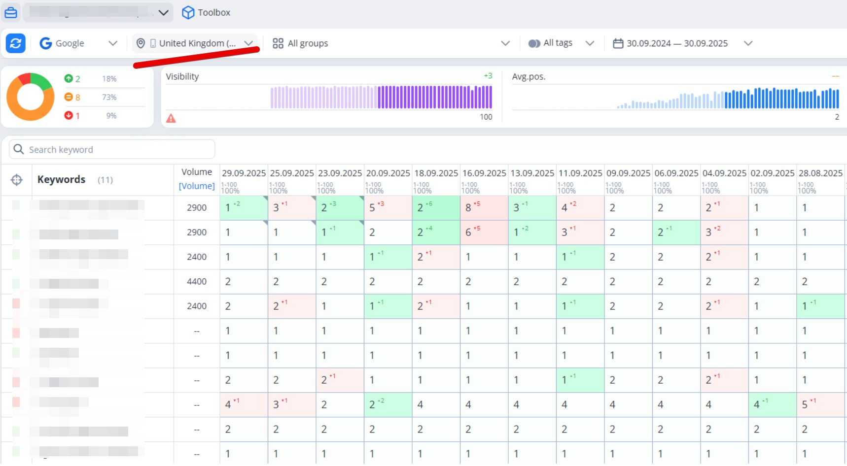Image resolution: width=847 pixels, height=466 pixels.
Task: Click the crosshair target icon beside Keywords
Action: [x=16, y=180]
